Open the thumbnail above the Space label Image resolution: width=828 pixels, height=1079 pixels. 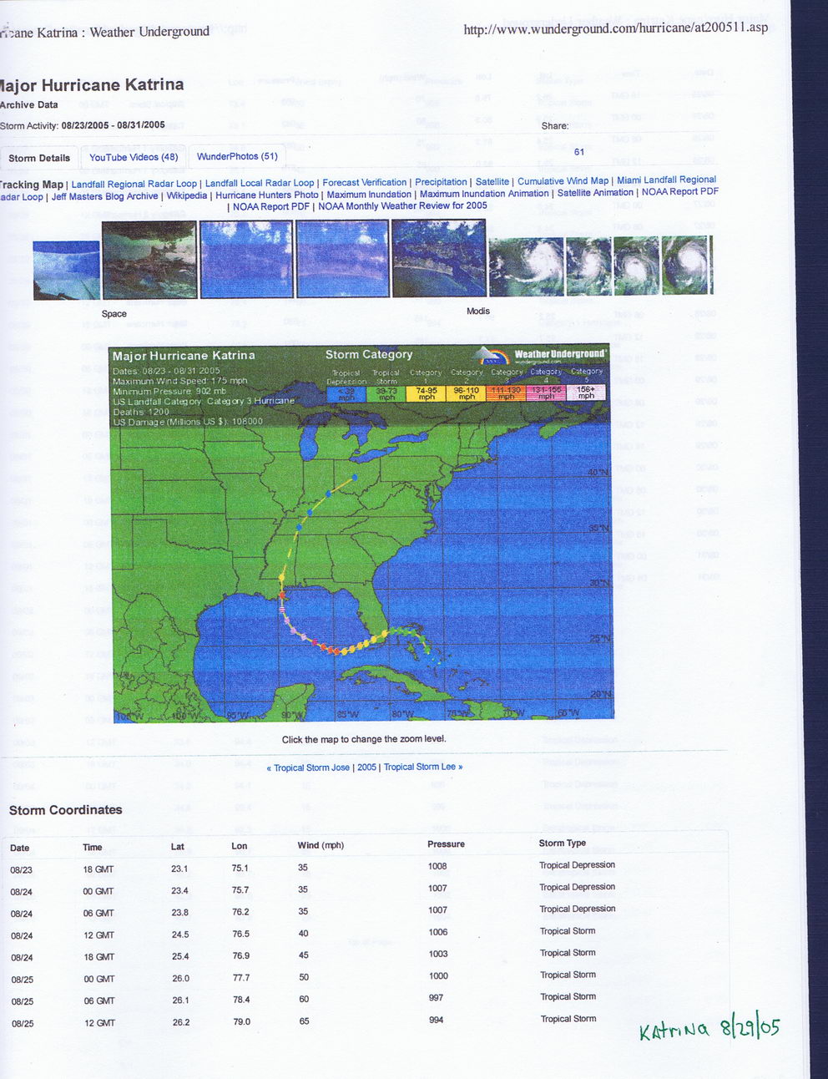click(149, 260)
